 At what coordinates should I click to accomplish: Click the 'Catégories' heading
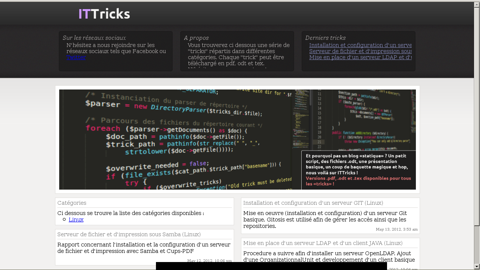coord(72,203)
